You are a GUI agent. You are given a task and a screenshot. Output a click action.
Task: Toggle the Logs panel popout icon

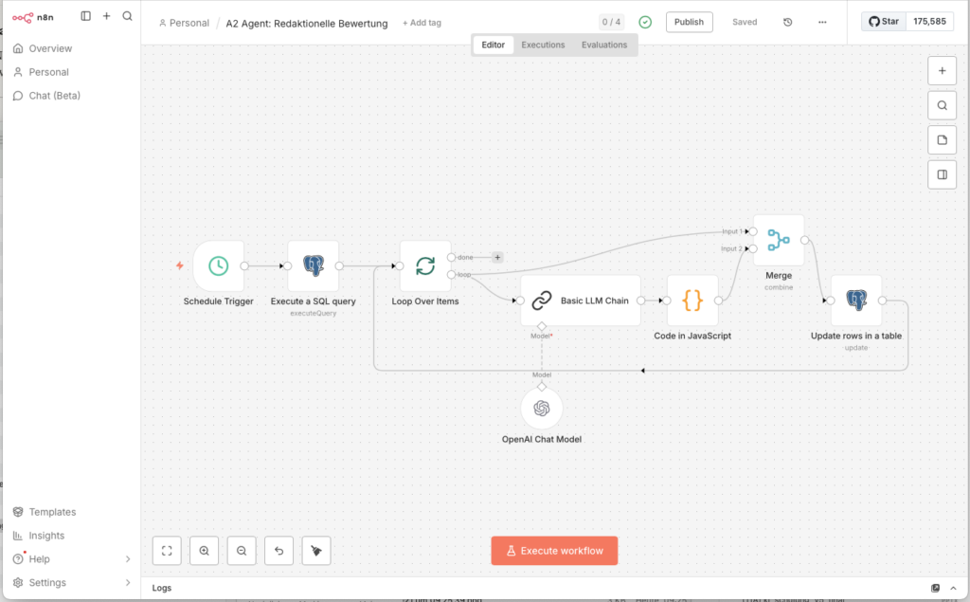click(935, 588)
